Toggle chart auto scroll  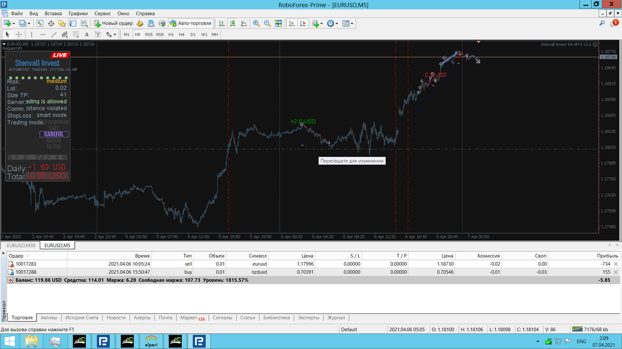[292, 23]
